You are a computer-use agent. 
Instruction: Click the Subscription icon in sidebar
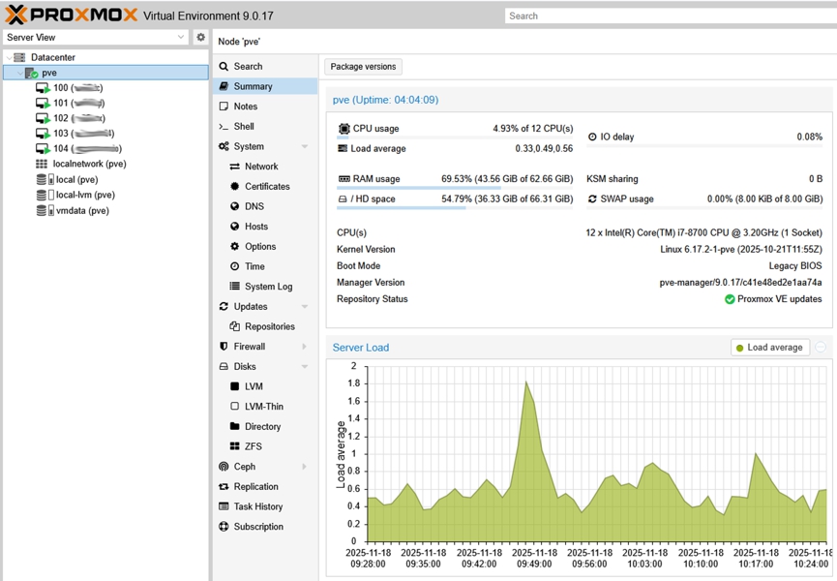click(224, 527)
